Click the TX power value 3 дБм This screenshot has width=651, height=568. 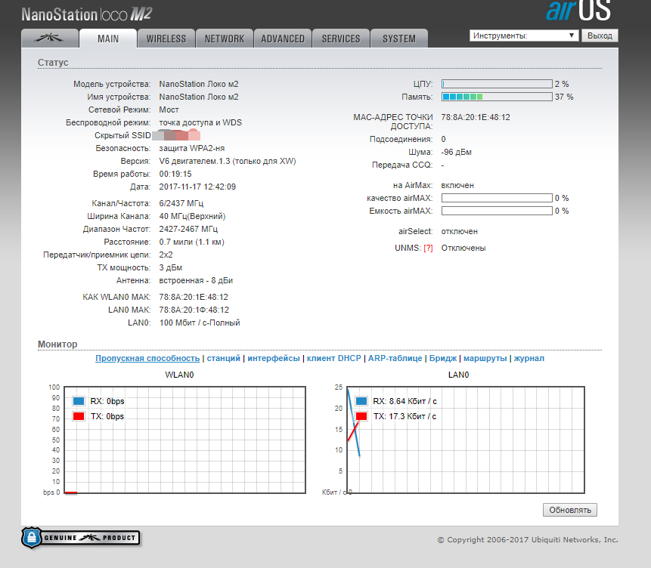pyautogui.click(x=171, y=268)
